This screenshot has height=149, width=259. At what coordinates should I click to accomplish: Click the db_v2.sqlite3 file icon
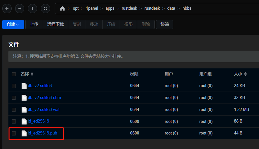[24, 86]
